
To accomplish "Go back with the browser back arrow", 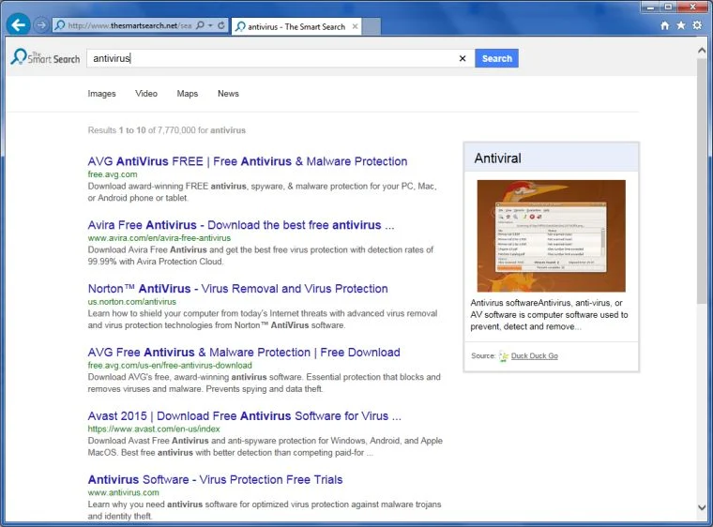I will click(18, 24).
